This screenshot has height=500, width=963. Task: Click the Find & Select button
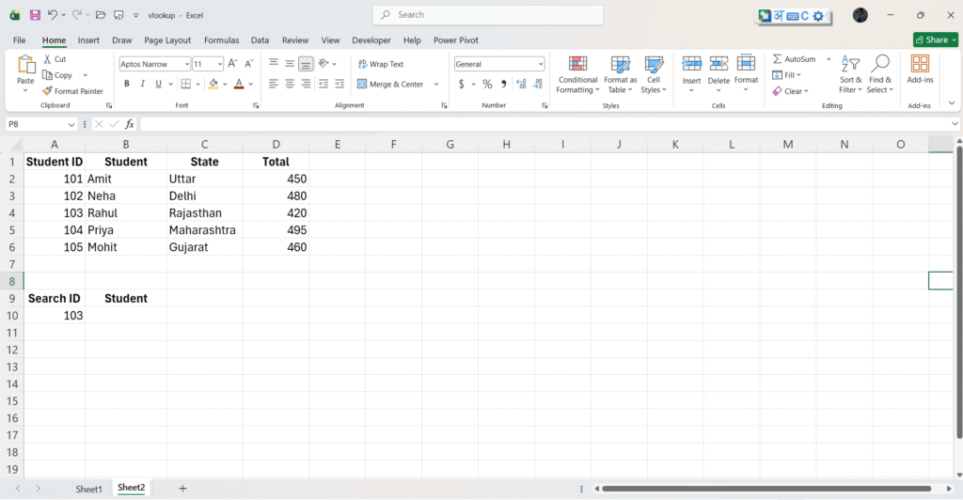[x=880, y=73]
